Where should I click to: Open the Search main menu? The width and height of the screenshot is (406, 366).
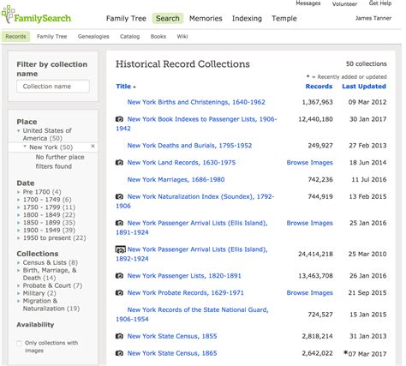[168, 19]
